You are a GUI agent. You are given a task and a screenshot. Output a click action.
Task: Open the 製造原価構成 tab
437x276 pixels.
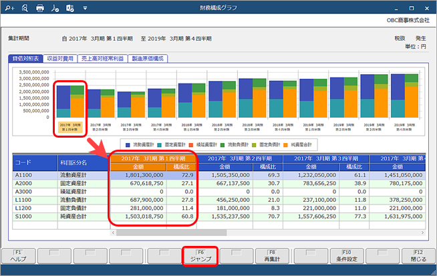pos(148,58)
